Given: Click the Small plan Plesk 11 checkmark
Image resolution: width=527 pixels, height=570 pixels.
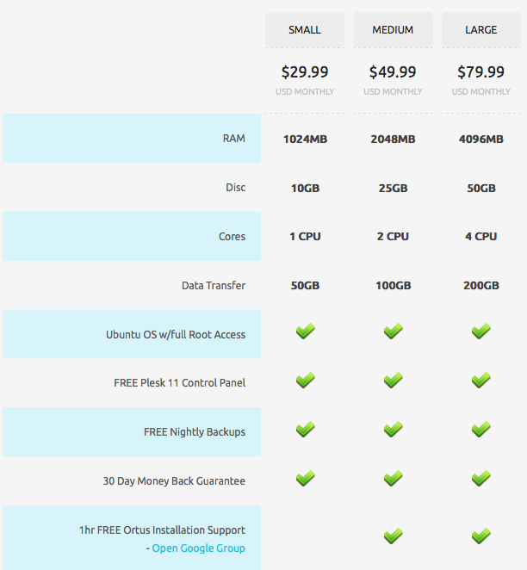Looking at the screenshot, I should [305, 380].
